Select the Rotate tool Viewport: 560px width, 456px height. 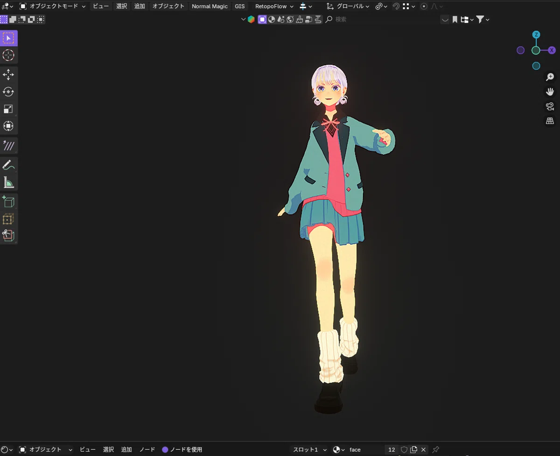pos(8,91)
